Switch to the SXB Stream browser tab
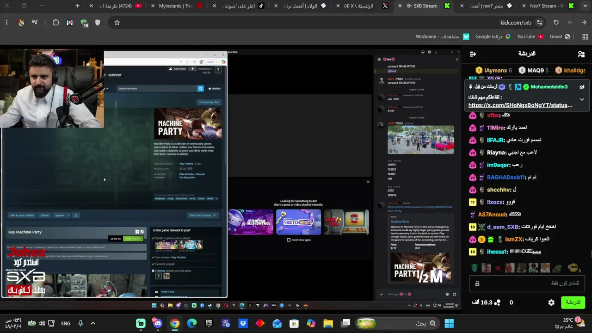The image size is (592, 333). pyautogui.click(x=425, y=6)
